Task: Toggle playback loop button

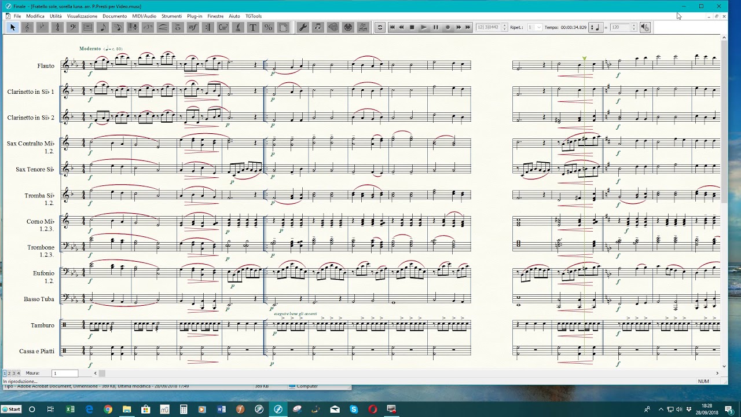Action: [380, 27]
